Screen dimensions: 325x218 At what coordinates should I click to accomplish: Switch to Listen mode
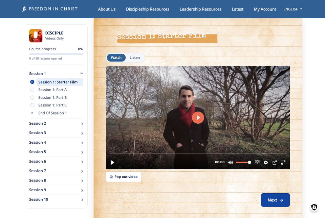click(135, 57)
